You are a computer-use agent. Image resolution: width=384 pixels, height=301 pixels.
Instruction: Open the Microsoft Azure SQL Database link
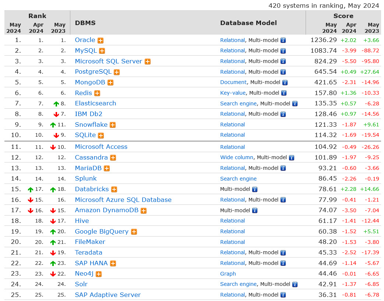click(x=123, y=199)
